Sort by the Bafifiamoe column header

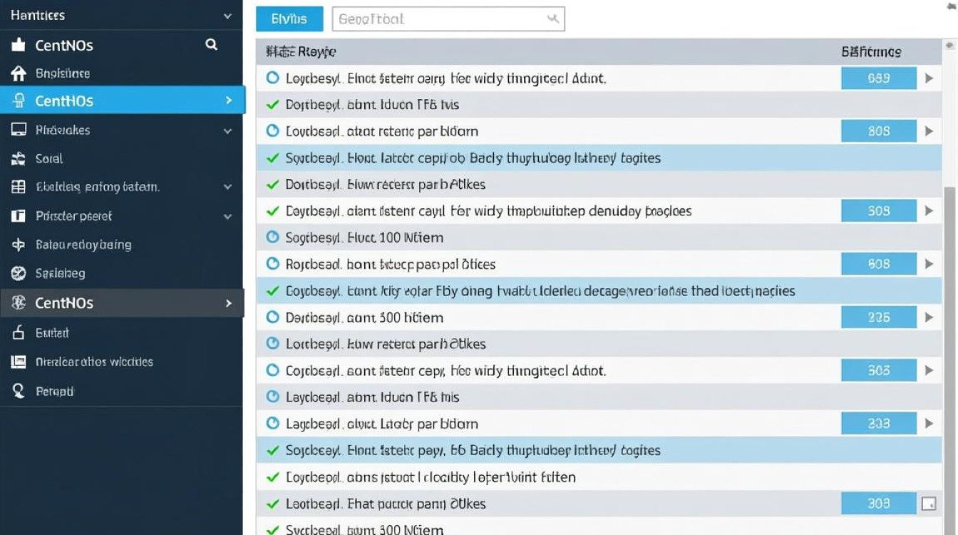(871, 51)
